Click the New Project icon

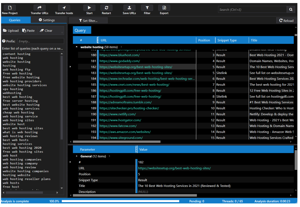(10, 8)
